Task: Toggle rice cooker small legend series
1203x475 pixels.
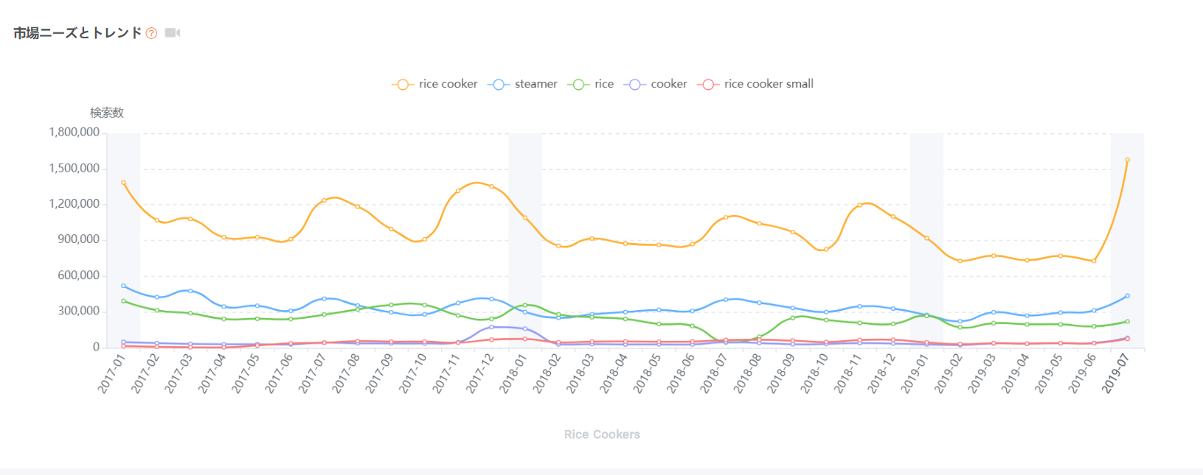Action: 755,84
